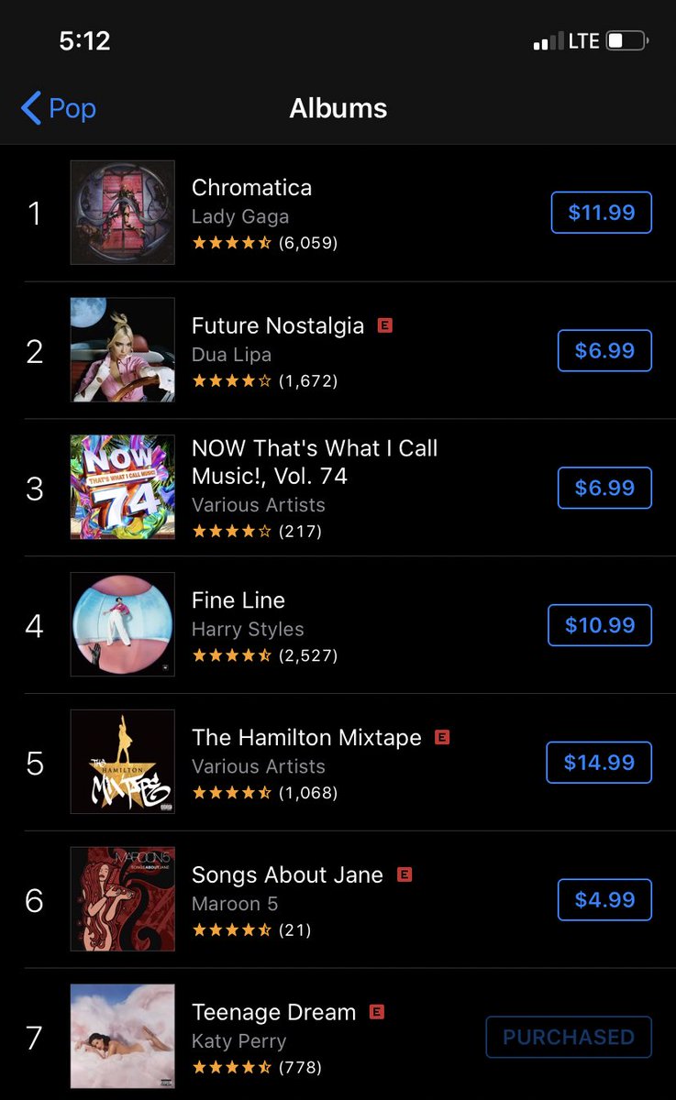This screenshot has height=1100, width=676.
Task: Buy Chromatica for $11.99
Action: [601, 213]
